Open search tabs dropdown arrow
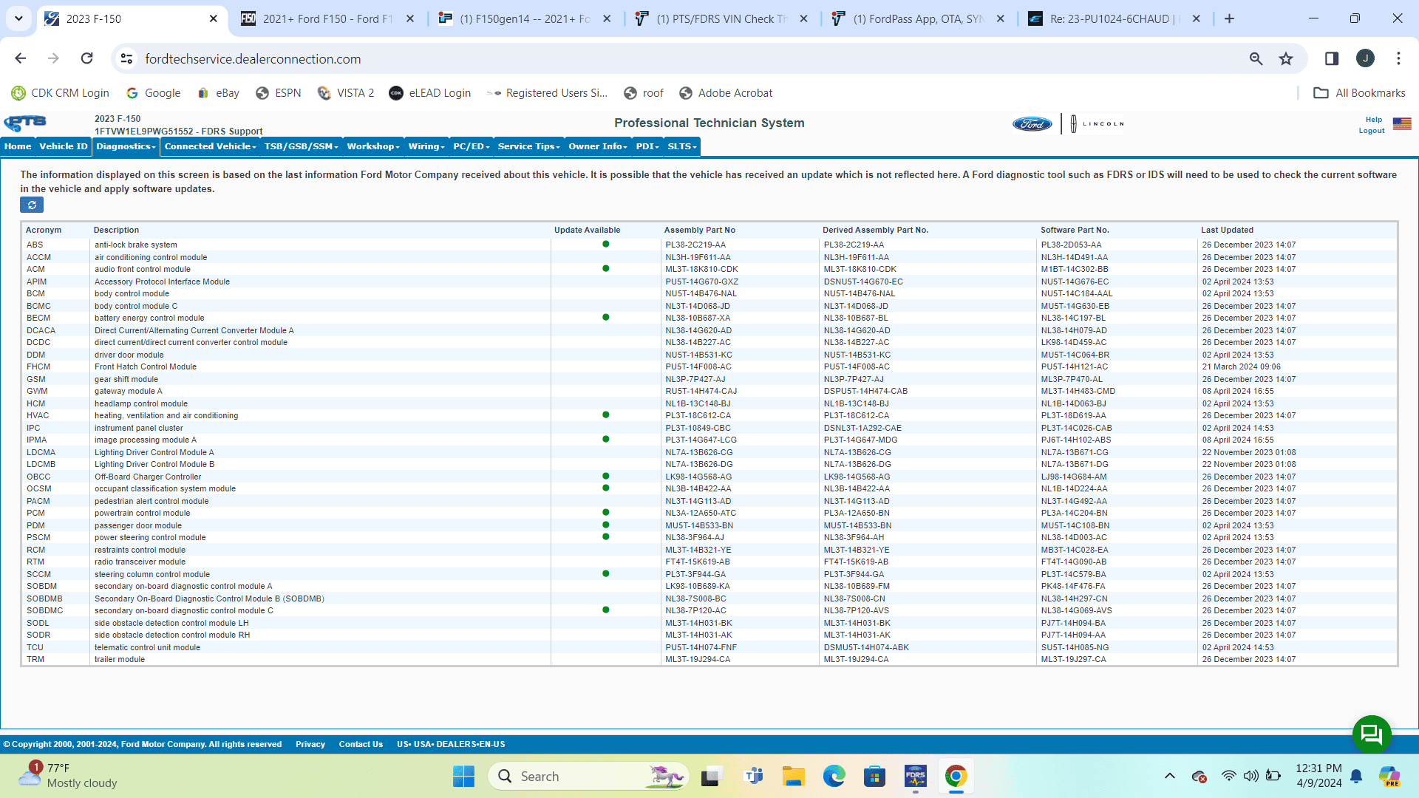 pyautogui.click(x=18, y=18)
